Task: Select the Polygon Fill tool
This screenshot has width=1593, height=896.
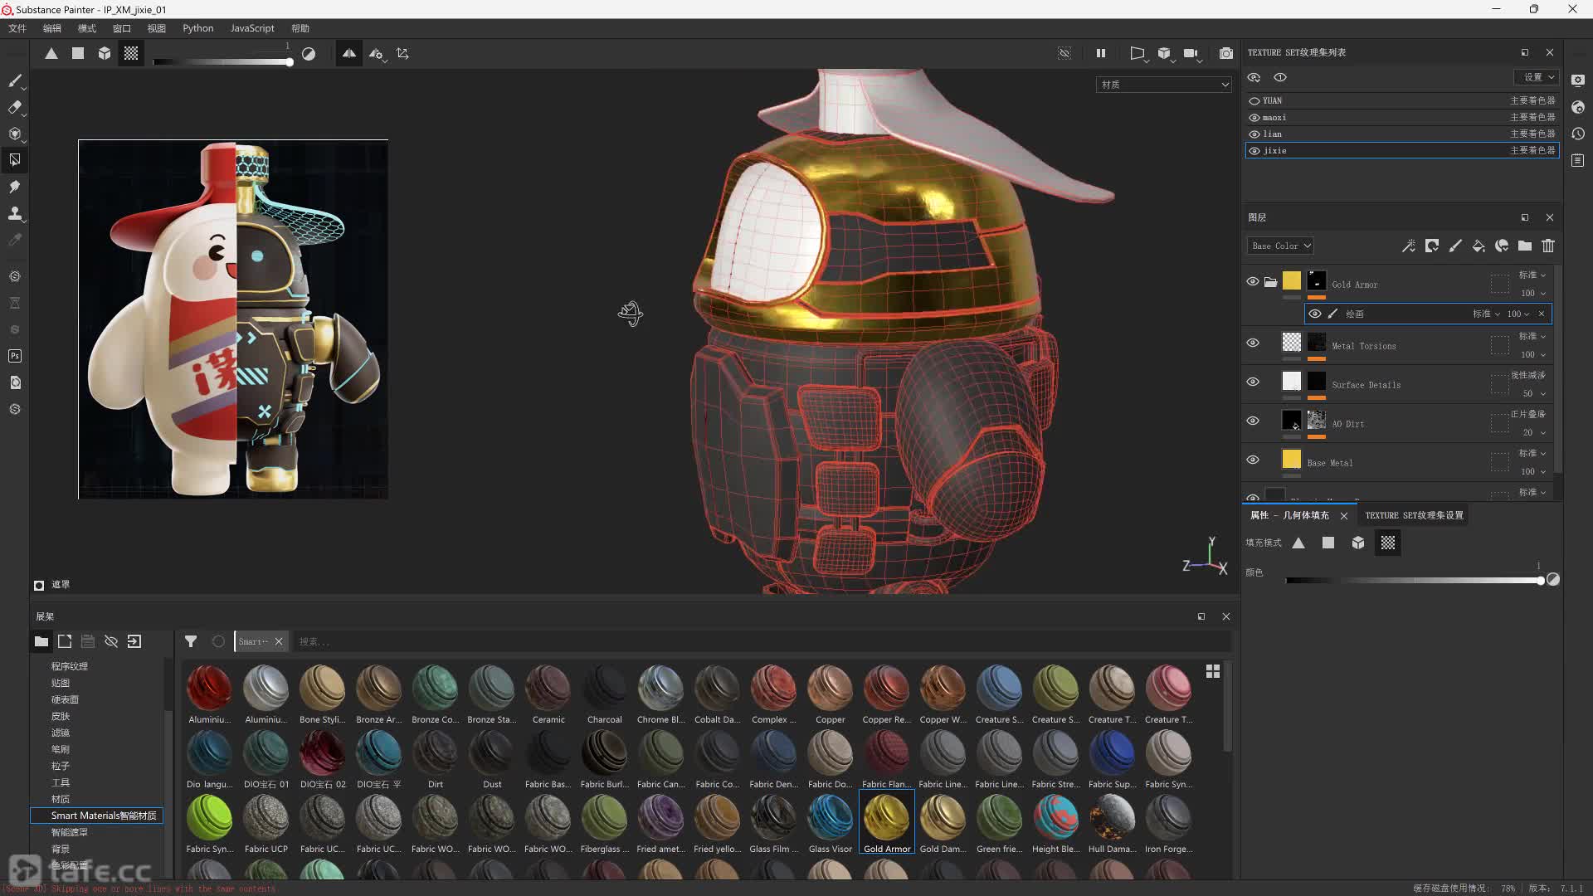Action: [x=15, y=159]
